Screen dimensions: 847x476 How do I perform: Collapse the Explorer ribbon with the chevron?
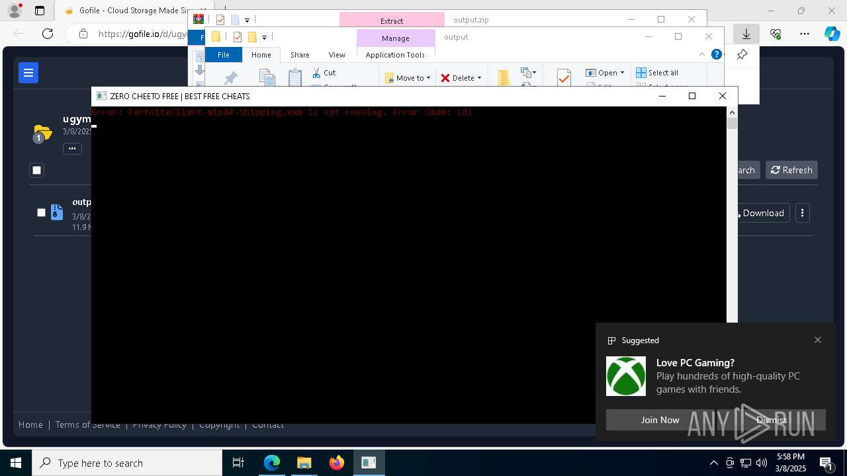tap(702, 54)
